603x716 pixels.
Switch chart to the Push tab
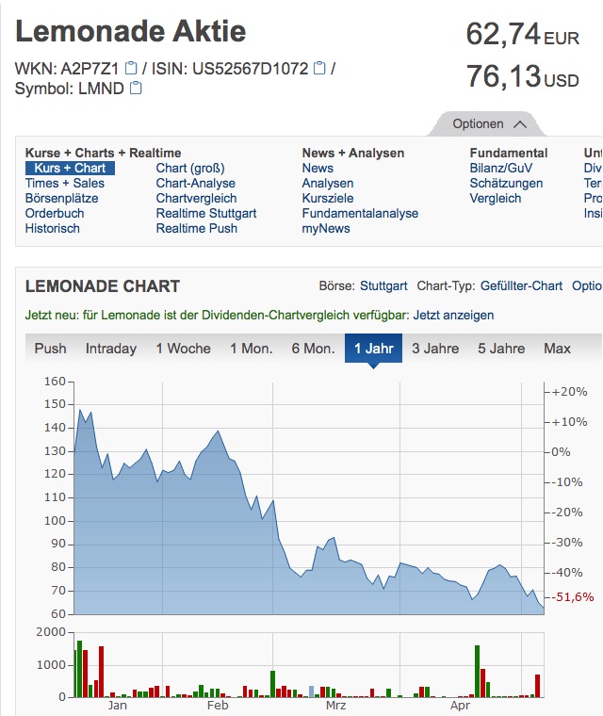click(x=51, y=349)
